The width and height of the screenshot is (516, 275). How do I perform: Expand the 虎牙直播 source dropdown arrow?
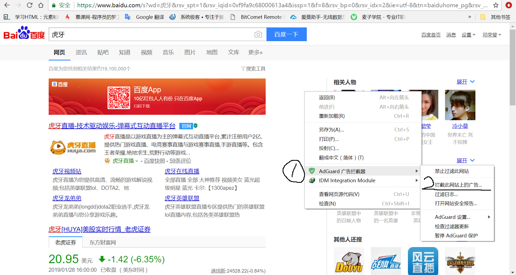click(137, 161)
